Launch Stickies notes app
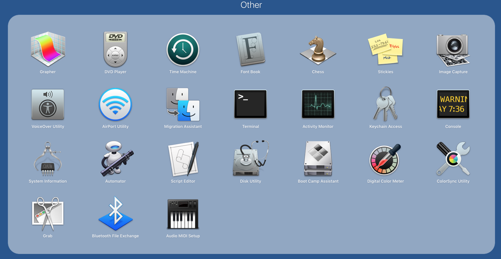Viewport: 501px width, 259px height. pyautogui.click(x=386, y=49)
